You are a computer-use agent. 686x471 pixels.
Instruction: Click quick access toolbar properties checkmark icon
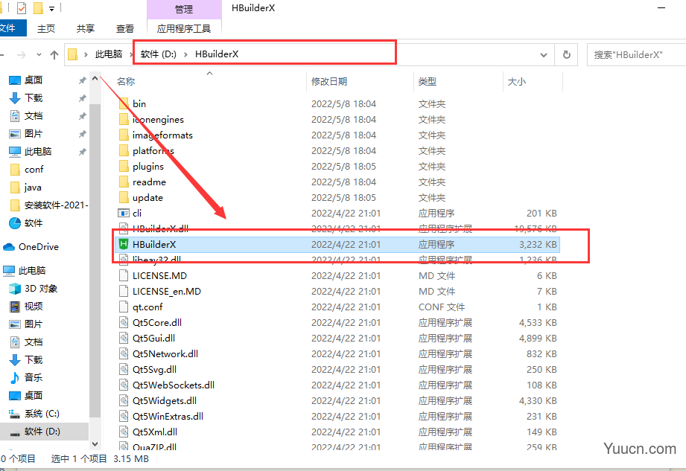point(21,8)
